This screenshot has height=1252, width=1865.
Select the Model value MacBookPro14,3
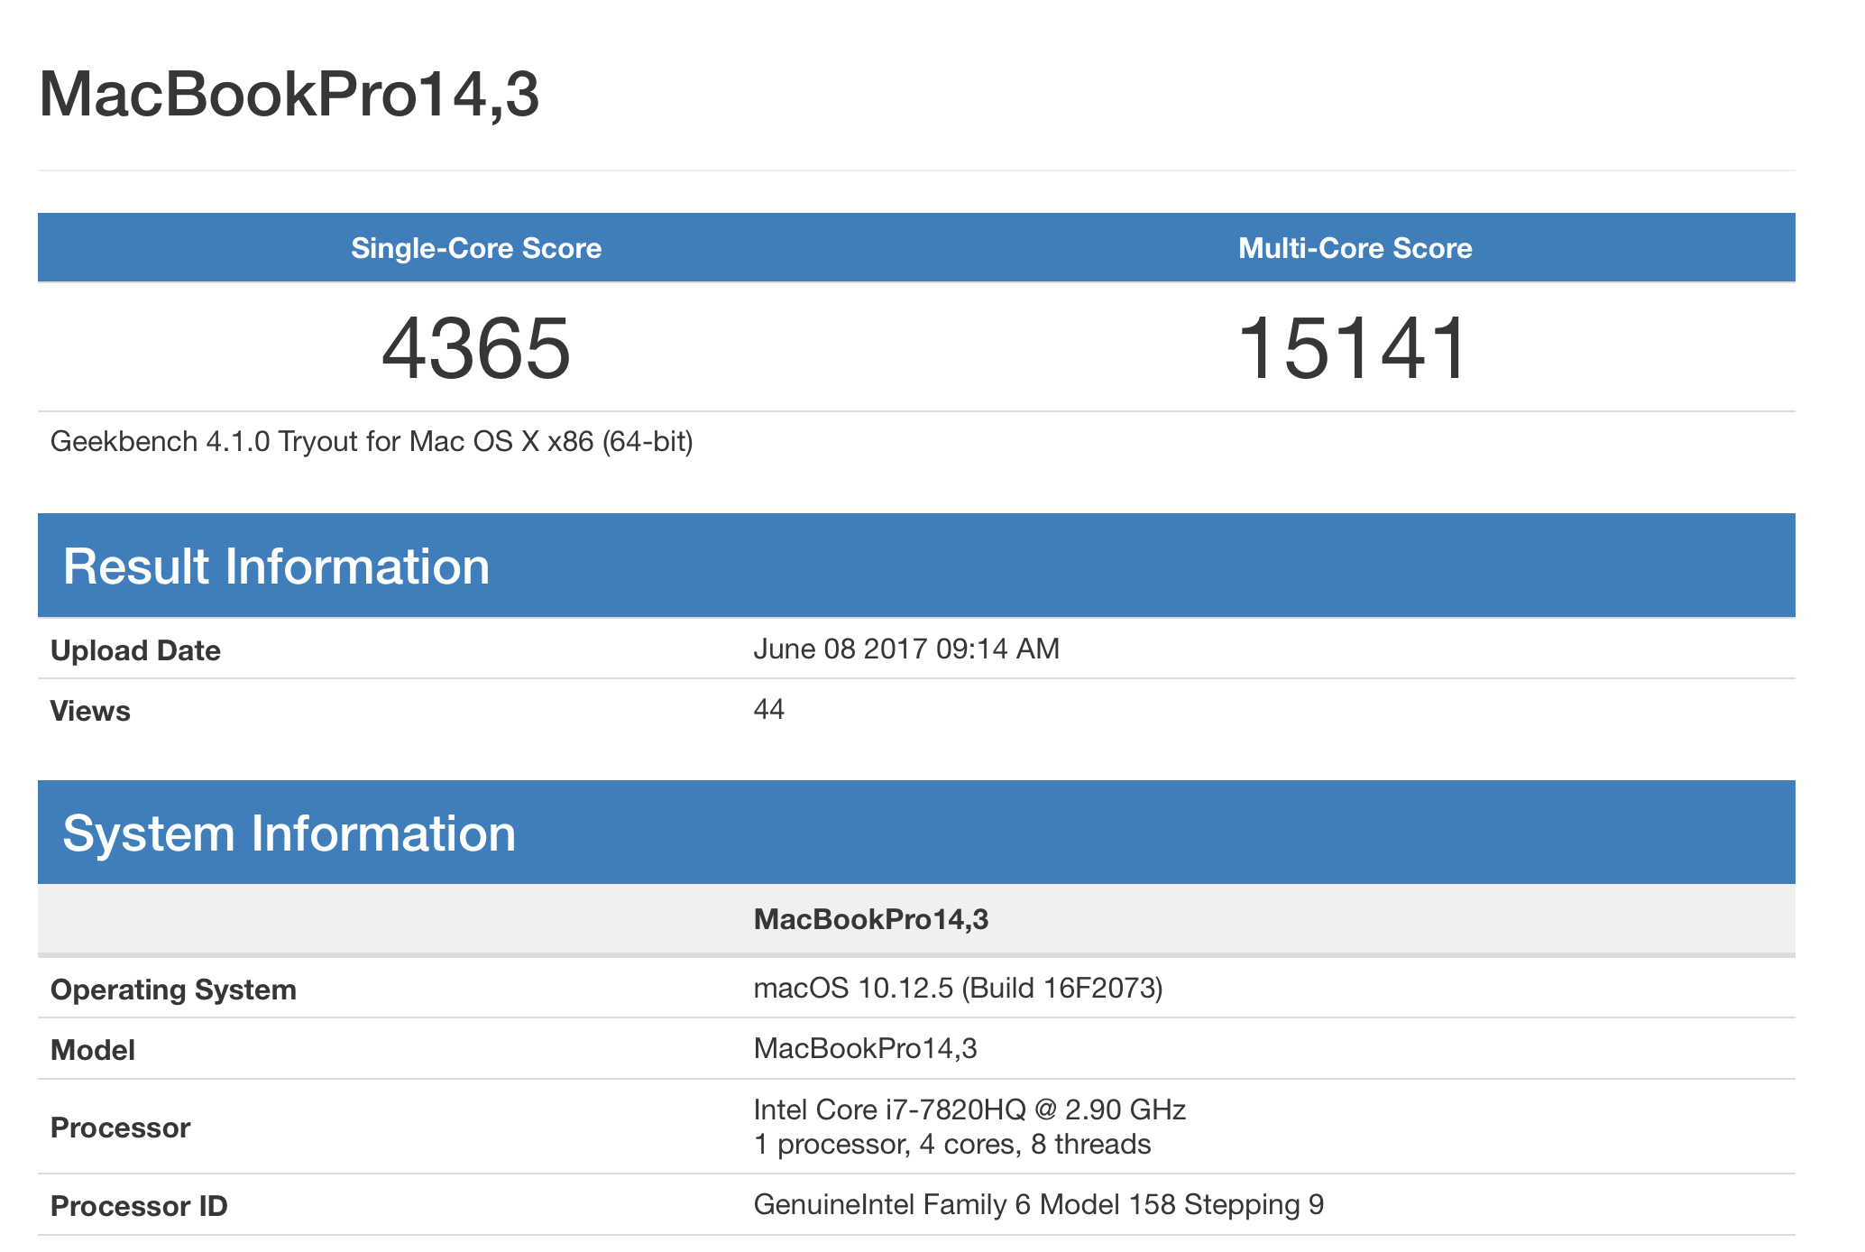point(866,1048)
